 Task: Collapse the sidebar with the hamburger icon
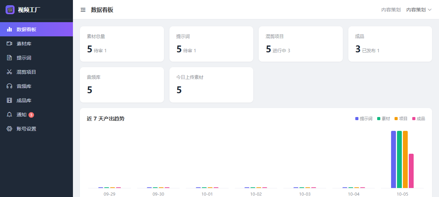(83, 10)
